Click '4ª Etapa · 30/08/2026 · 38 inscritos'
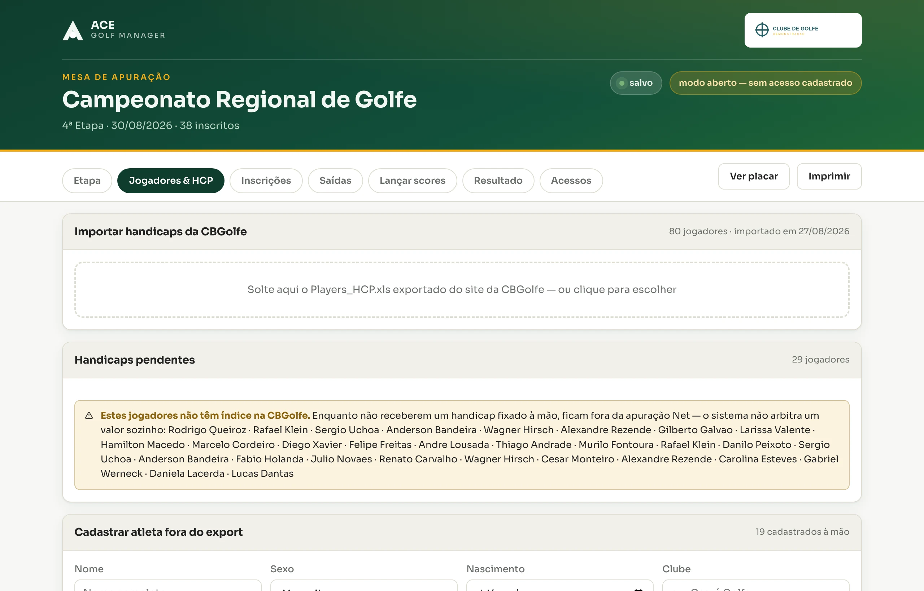The image size is (924, 591). pos(151,125)
